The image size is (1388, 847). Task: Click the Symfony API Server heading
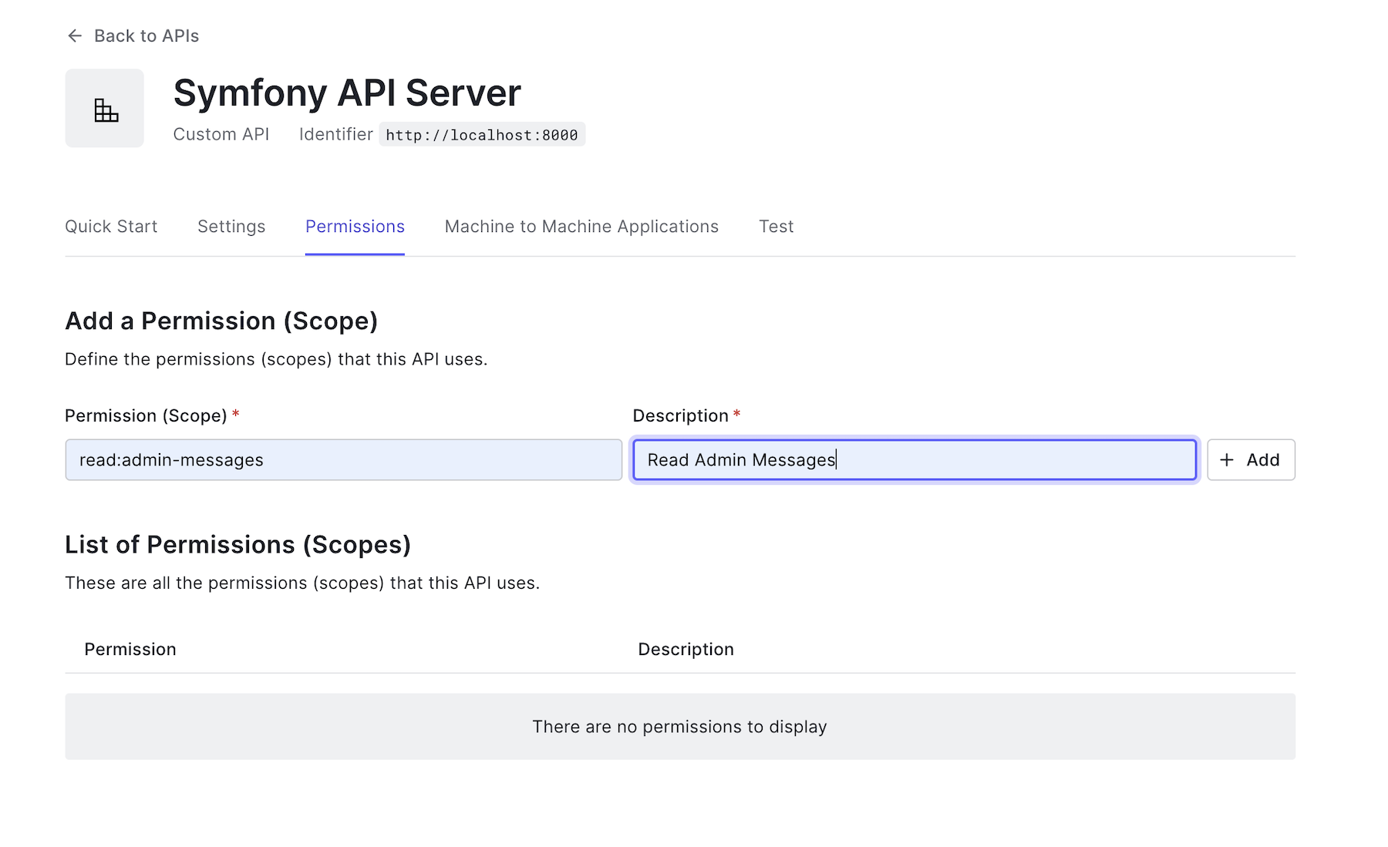(x=347, y=93)
